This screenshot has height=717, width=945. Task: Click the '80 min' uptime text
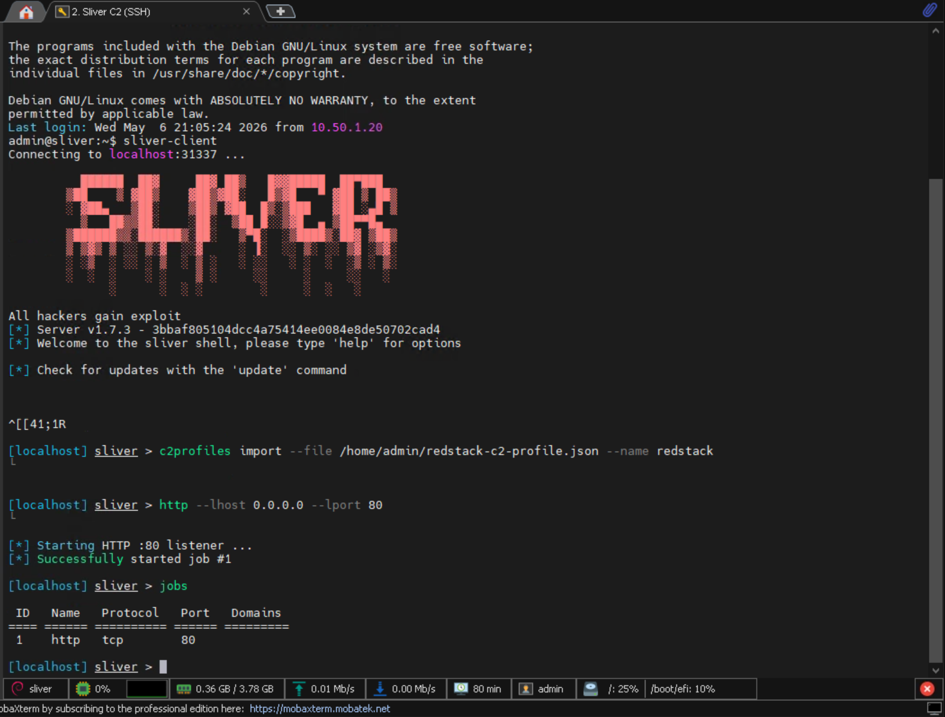click(x=487, y=689)
